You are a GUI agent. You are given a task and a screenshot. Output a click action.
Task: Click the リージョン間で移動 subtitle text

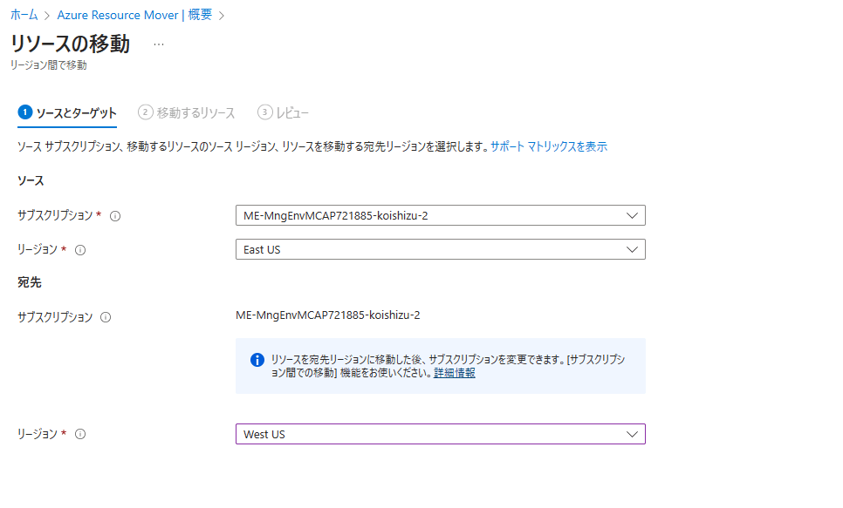(x=48, y=65)
